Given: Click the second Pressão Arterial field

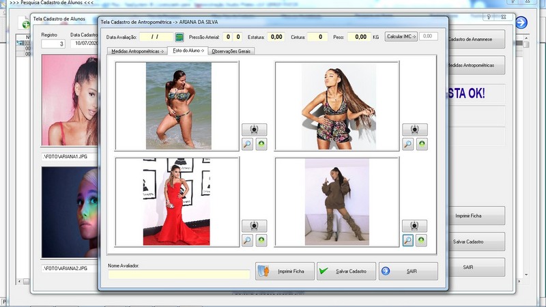Looking at the screenshot, I should (238, 37).
